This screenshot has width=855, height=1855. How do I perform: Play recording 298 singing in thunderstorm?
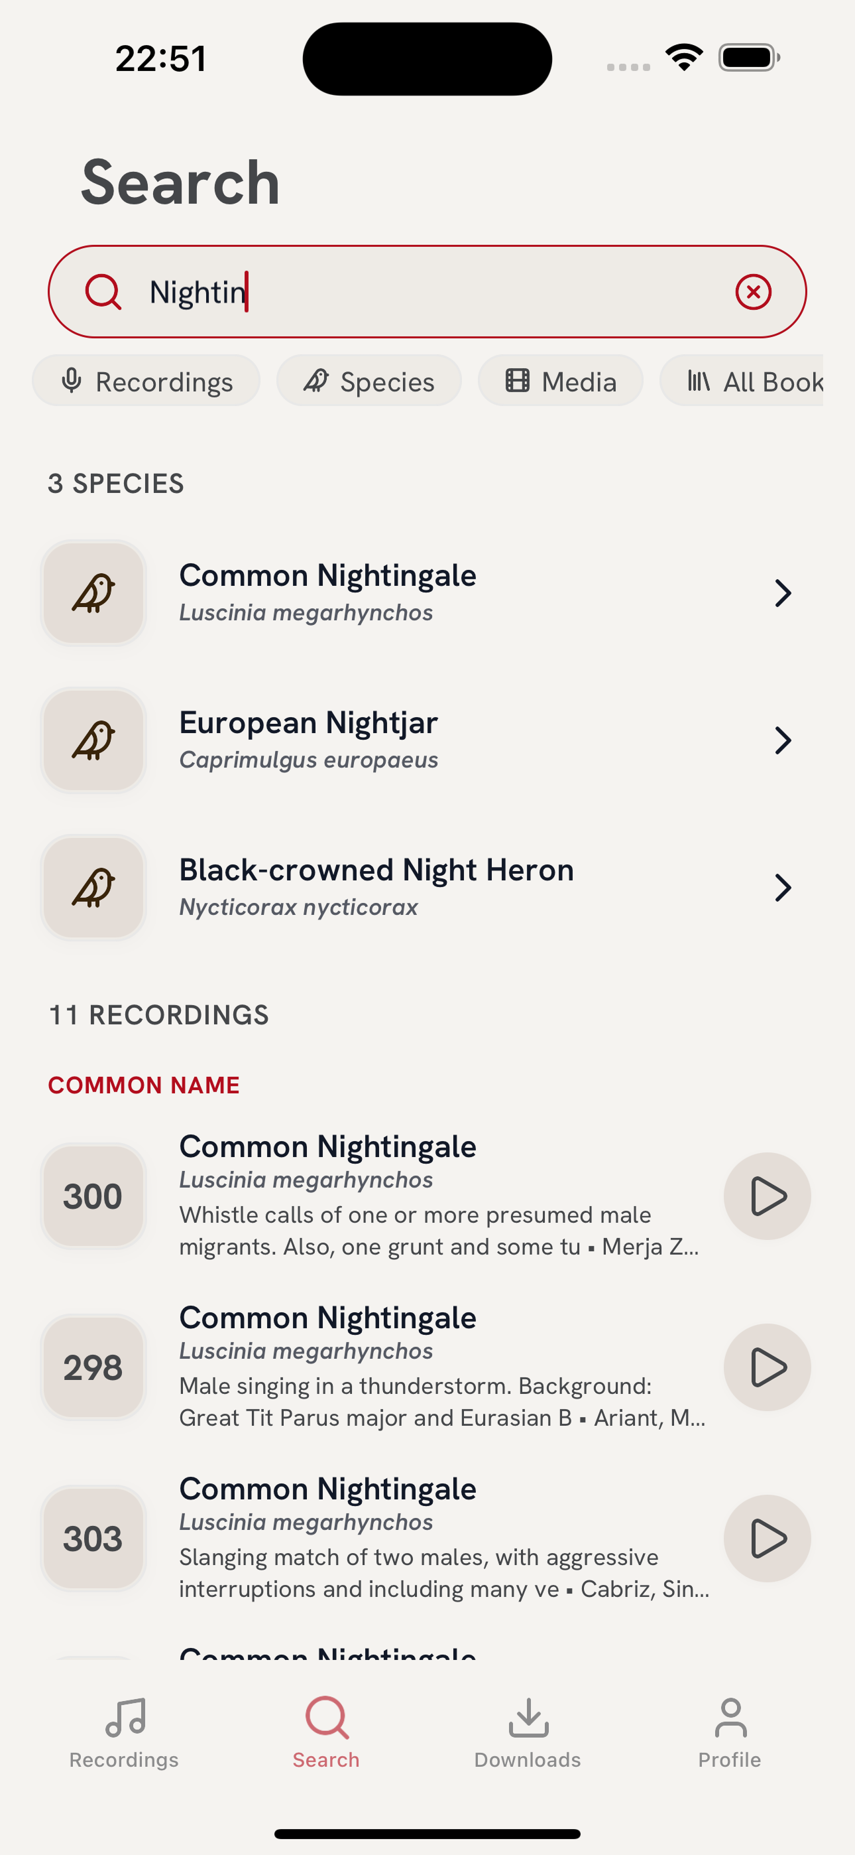(768, 1367)
